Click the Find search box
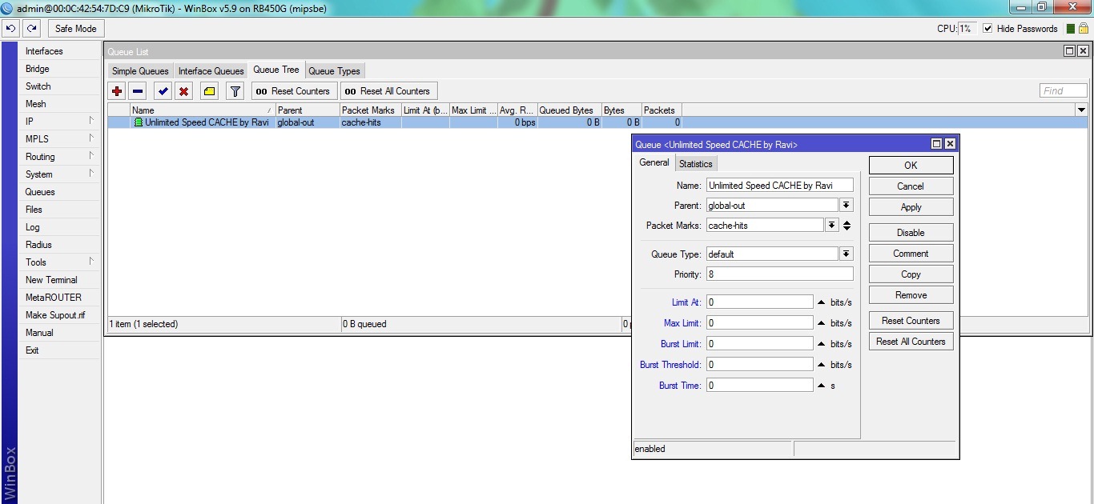This screenshot has width=1094, height=504. tap(1064, 91)
